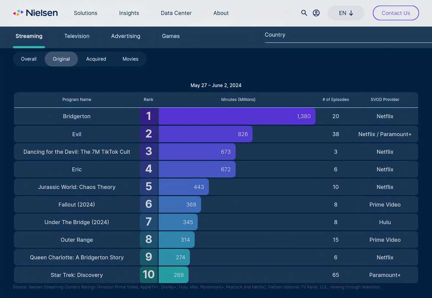This screenshot has width=432, height=298.
Task: Click the 314 minutes bar value
Action: [185, 240]
